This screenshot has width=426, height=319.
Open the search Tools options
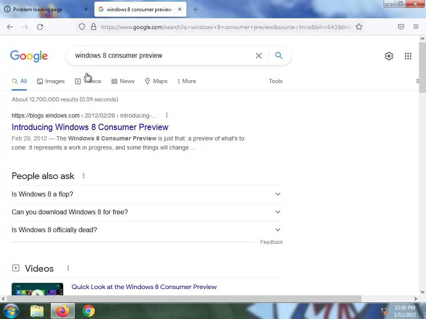tap(275, 81)
